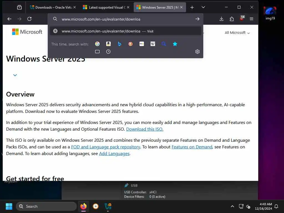
Task: Click the Go arrow in address bar
Action: 197,19
